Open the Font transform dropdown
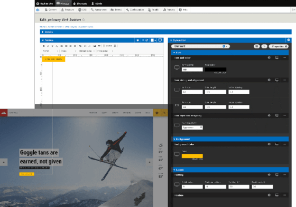This screenshot has height=207, width=296. point(192,127)
